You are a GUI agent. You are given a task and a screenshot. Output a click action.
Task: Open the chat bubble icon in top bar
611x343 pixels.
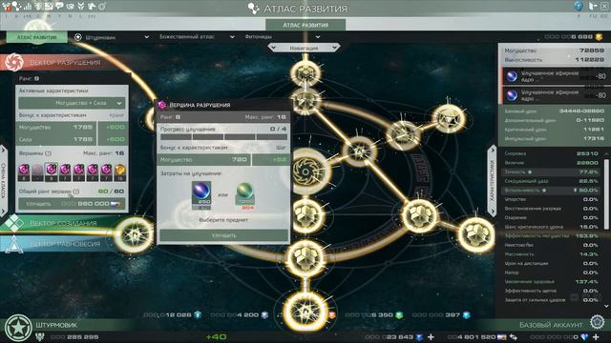pyautogui.click(x=59, y=6)
